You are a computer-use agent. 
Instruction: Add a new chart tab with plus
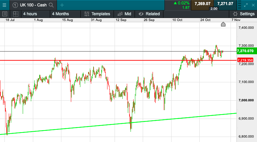click(62, 5)
